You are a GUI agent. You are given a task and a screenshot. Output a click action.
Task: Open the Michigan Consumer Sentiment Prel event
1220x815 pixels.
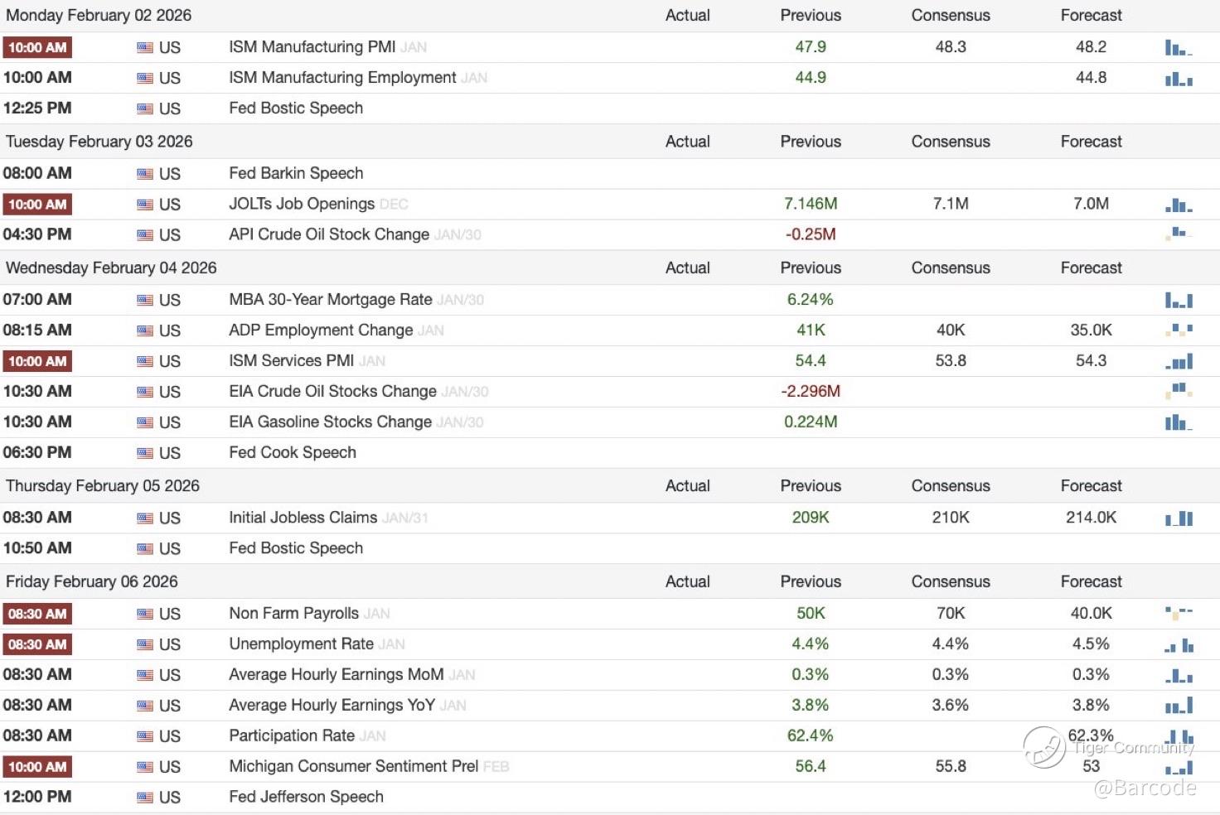click(353, 766)
